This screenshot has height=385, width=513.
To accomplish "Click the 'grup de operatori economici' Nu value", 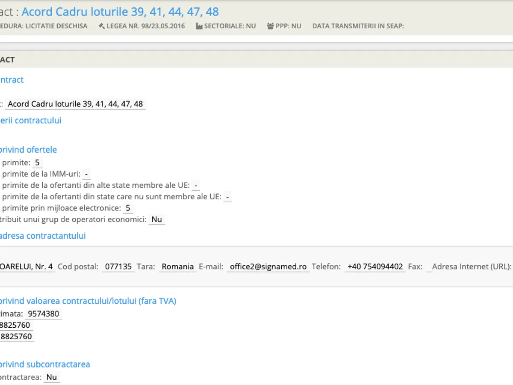I will 156,219.
